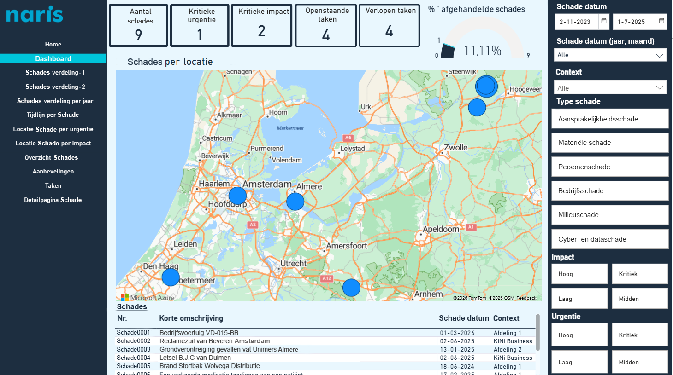The width and height of the screenshot is (673, 375).
Task: Click the map Feedback link
Action: pyautogui.click(x=526, y=298)
